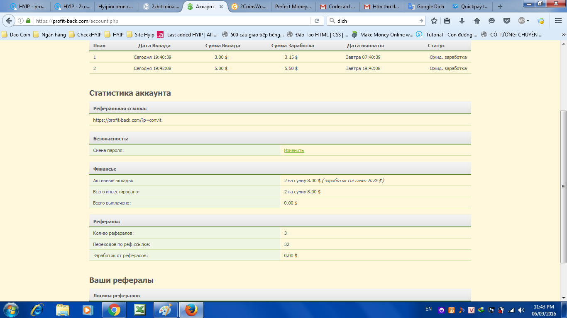Click the page's vertical scrollbar thumb
Viewport: 567px width, 318px height.
point(563,187)
